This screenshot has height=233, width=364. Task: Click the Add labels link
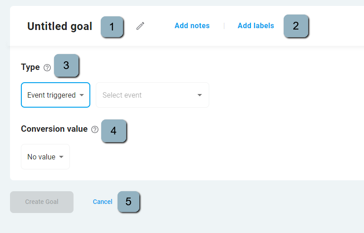coord(256,26)
